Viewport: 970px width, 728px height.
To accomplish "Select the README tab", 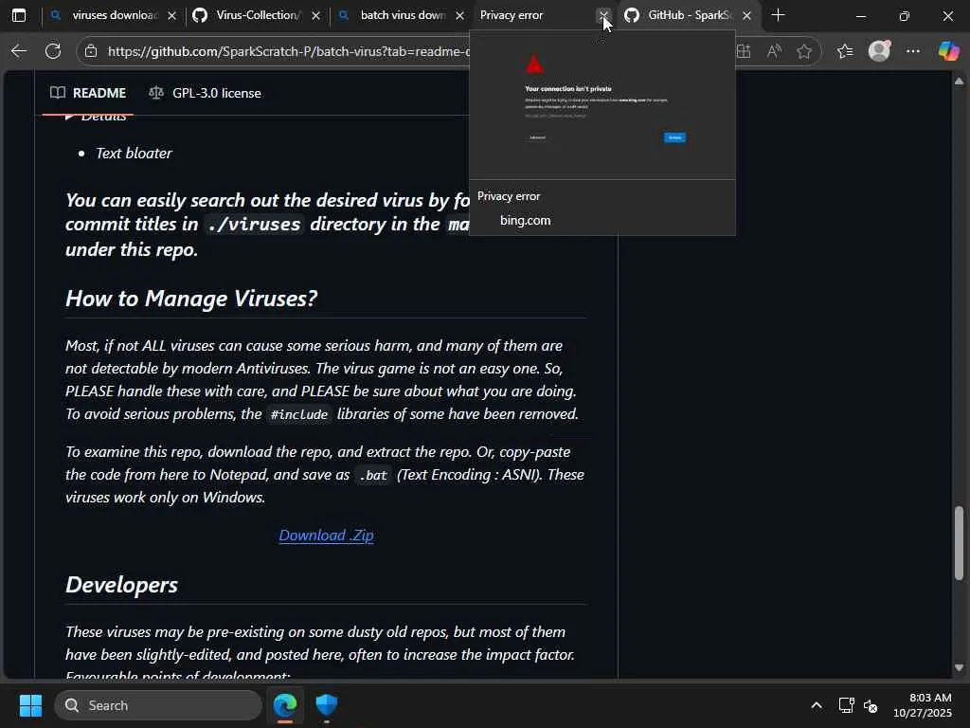I will coord(88,93).
